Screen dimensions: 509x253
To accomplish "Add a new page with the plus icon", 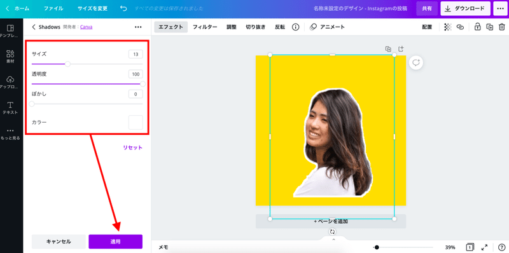I will point(401,49).
